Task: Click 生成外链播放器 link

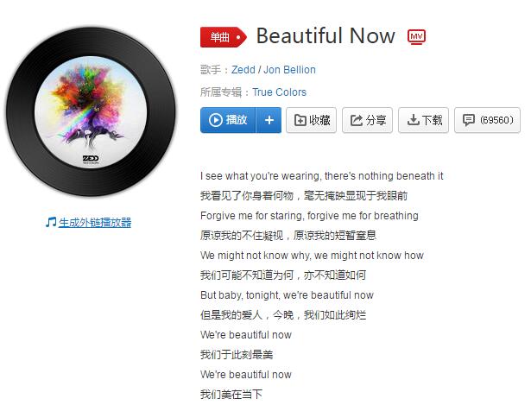Action: [x=95, y=223]
